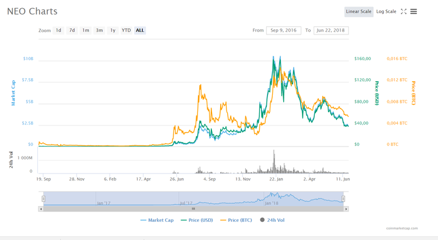Set zoom to 1y

[113, 30]
